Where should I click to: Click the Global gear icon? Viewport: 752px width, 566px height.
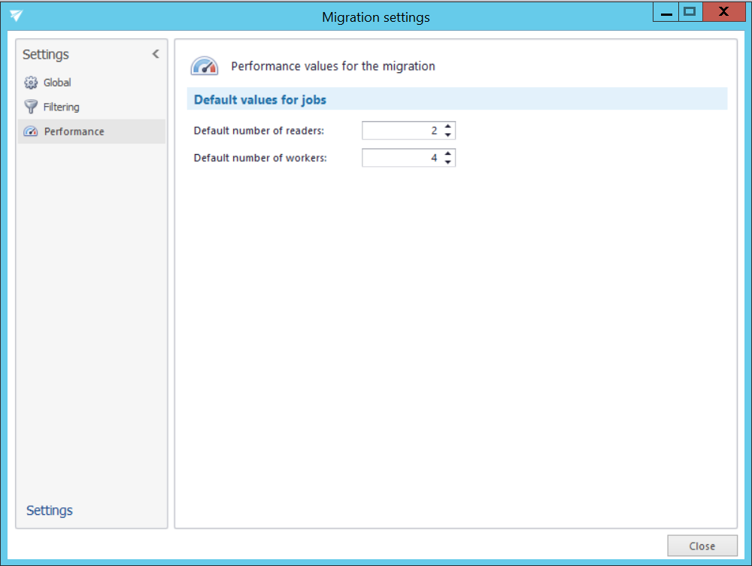click(30, 83)
